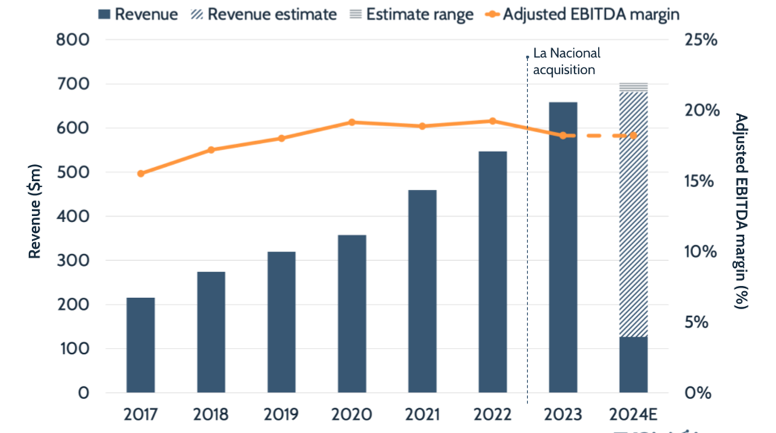The height and width of the screenshot is (433, 776).
Task: Select the 2019 revenue bar
Action: coord(281,322)
